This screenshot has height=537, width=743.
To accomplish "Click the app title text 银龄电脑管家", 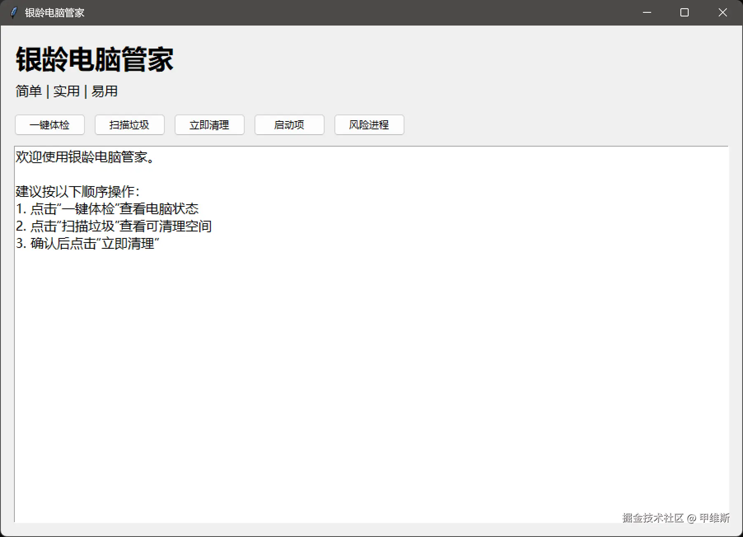I will (x=55, y=13).
